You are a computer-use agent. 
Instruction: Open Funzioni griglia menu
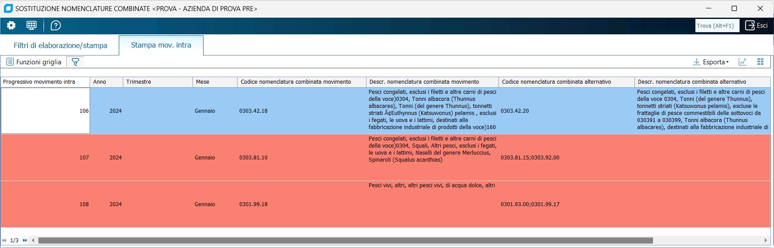[x=34, y=62]
